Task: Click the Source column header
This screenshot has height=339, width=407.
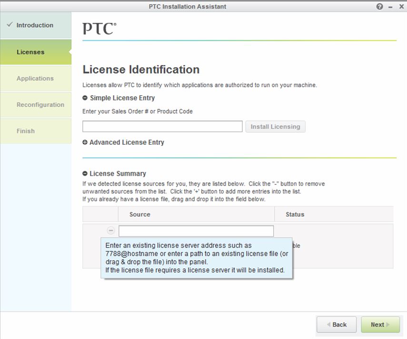Action: [196, 214]
